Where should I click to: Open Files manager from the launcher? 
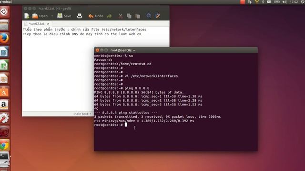[4, 25]
